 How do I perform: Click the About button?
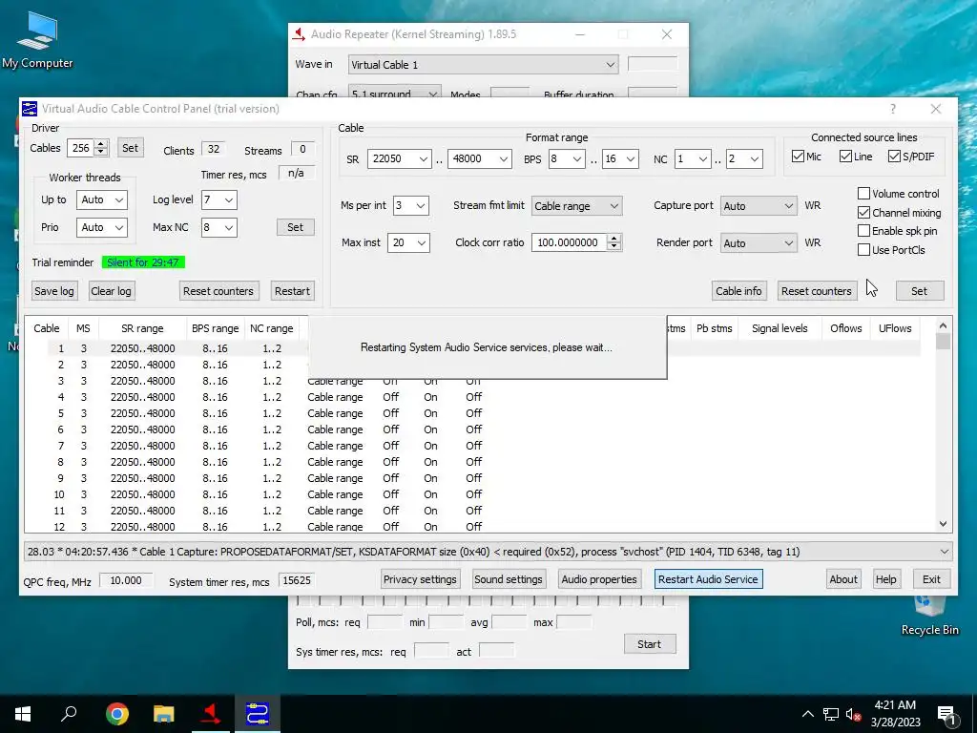pyautogui.click(x=843, y=579)
